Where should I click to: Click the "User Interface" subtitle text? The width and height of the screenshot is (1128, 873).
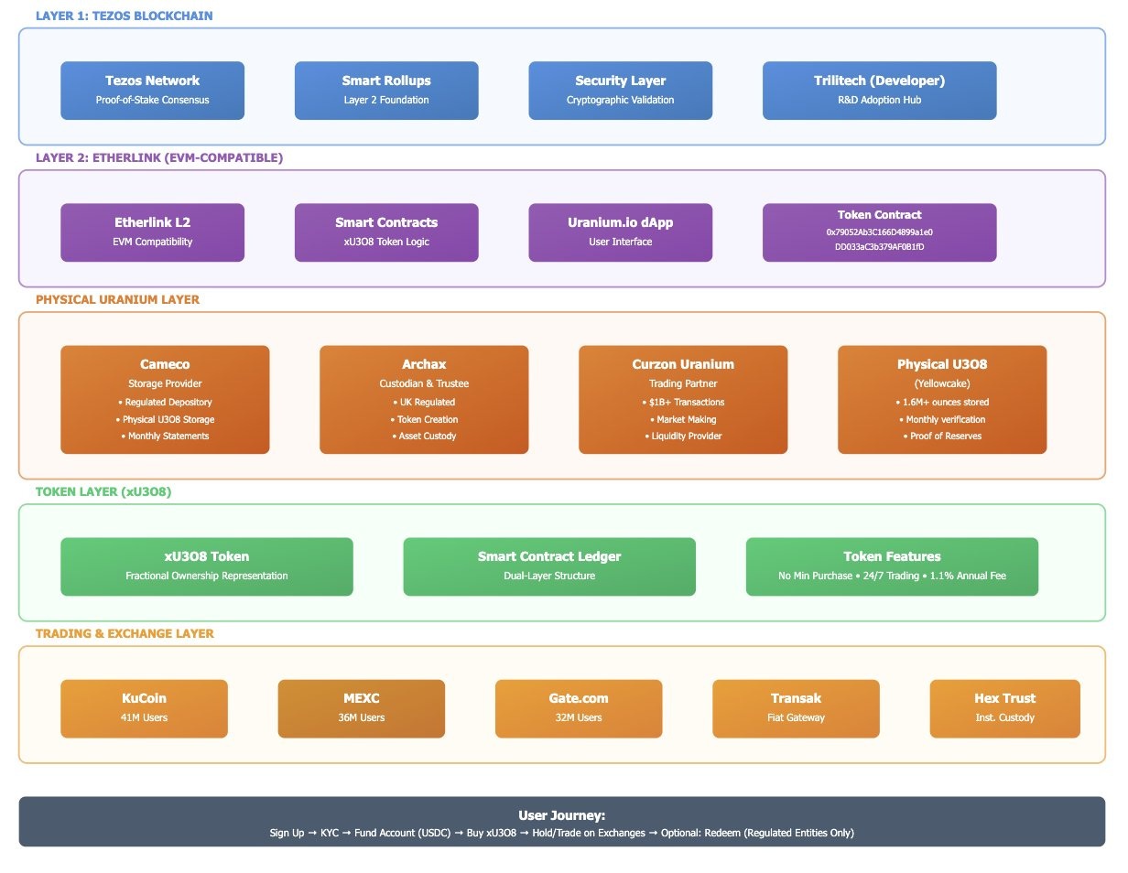[x=620, y=242]
